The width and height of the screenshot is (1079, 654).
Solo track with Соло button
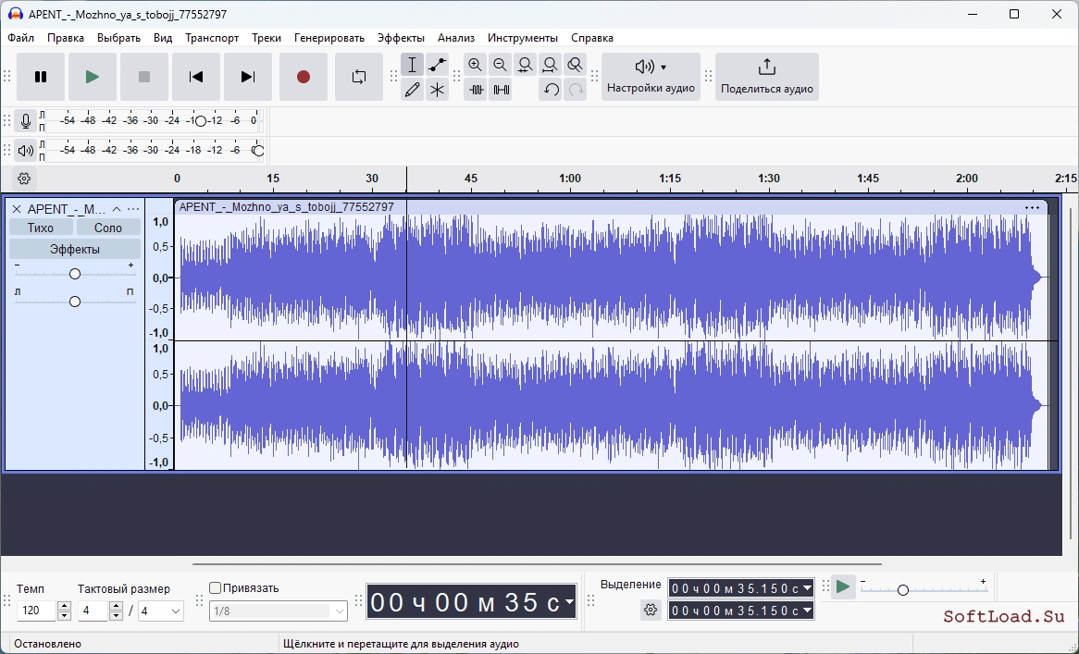pos(108,228)
